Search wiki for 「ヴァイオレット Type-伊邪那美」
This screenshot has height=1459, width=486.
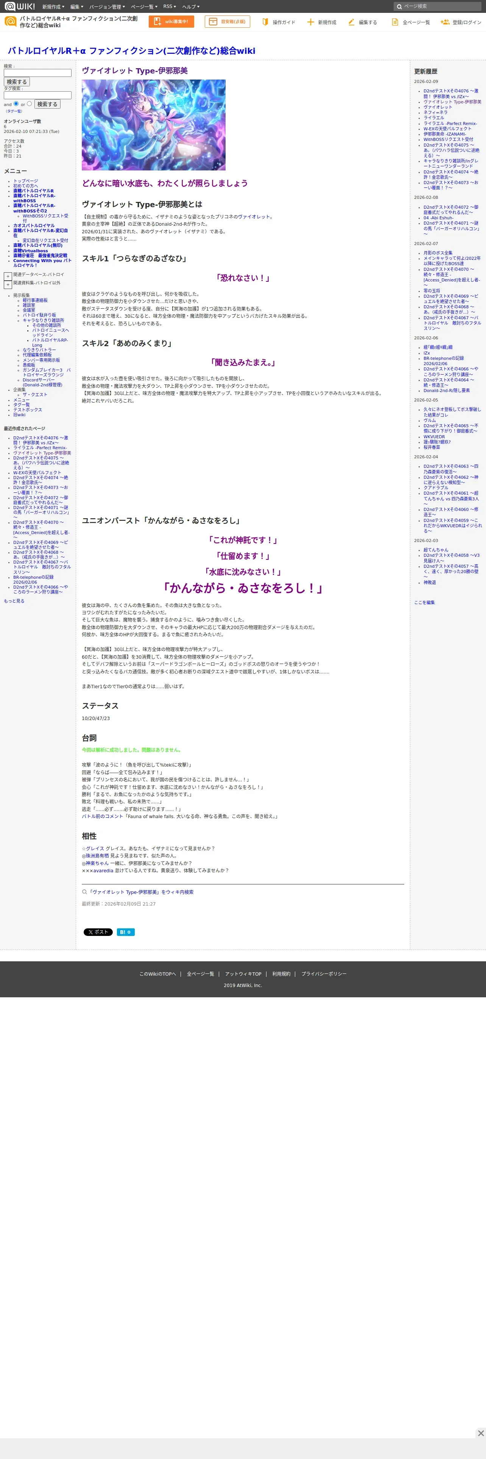point(140,892)
